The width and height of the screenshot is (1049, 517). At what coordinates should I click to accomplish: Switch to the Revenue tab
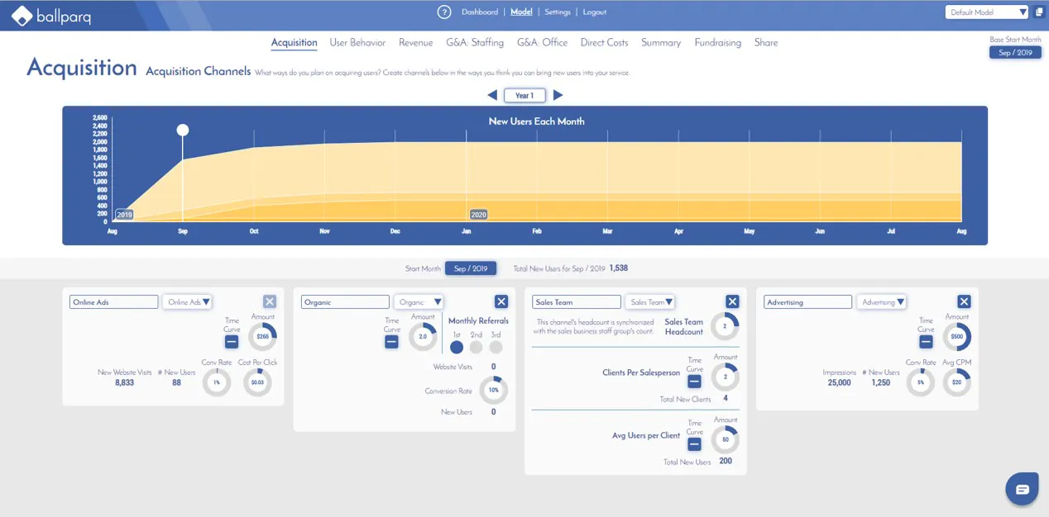click(x=416, y=43)
